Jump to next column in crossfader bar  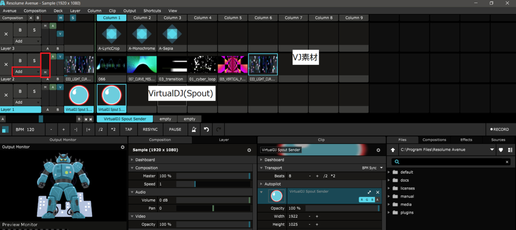[x=91, y=119]
